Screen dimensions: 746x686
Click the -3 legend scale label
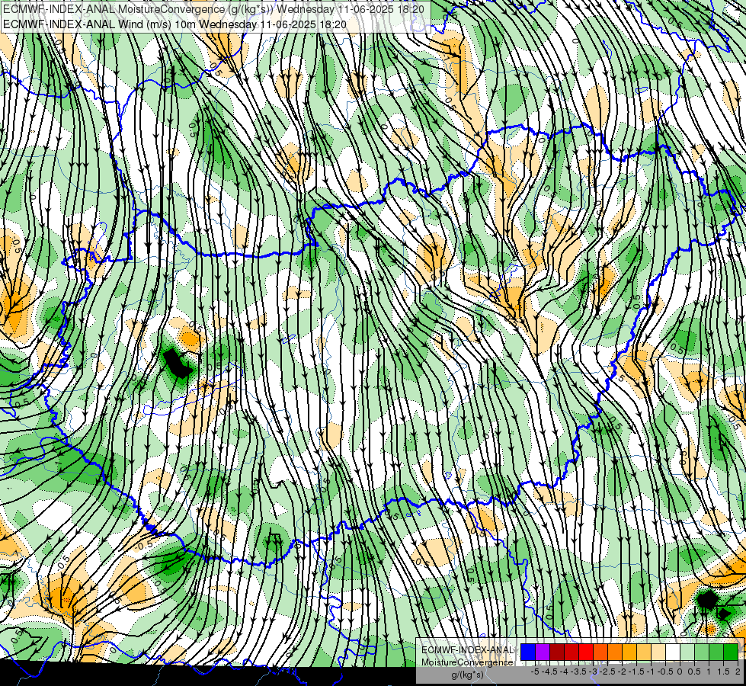click(x=594, y=672)
